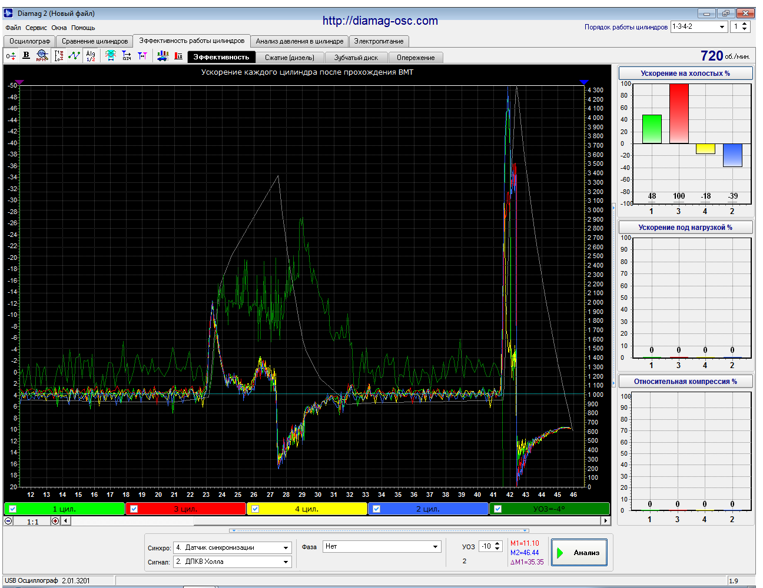This screenshot has width=763, height=588.
Task: Switch to the Сравнение цилиндров tab
Action: 95,41
